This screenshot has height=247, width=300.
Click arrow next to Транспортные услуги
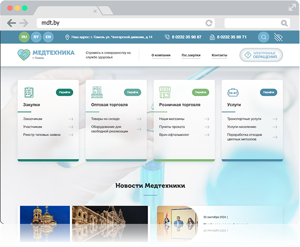pyautogui.click(x=275, y=119)
